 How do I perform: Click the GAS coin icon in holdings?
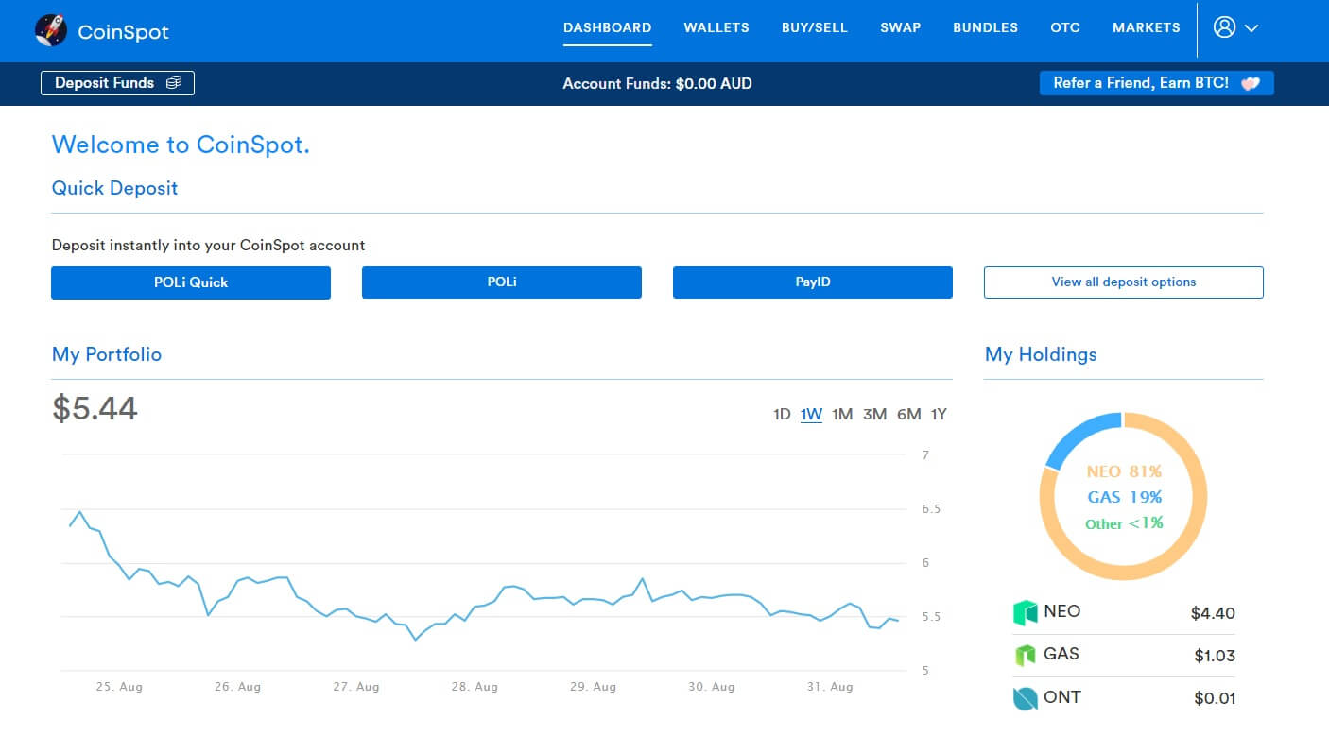(1026, 655)
